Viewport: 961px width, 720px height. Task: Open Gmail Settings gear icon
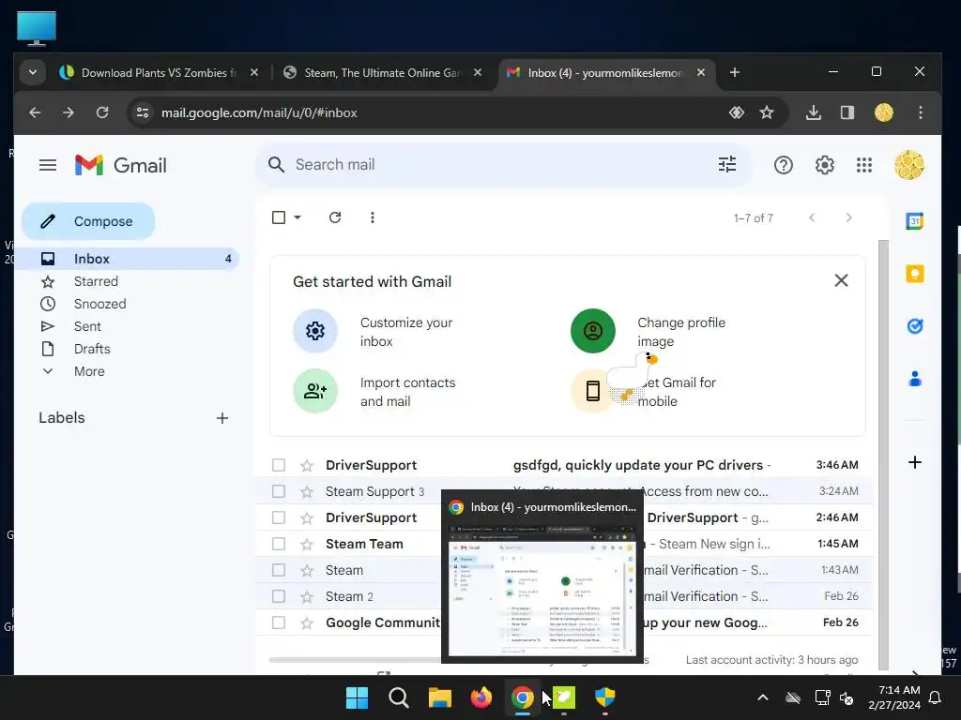click(x=824, y=165)
